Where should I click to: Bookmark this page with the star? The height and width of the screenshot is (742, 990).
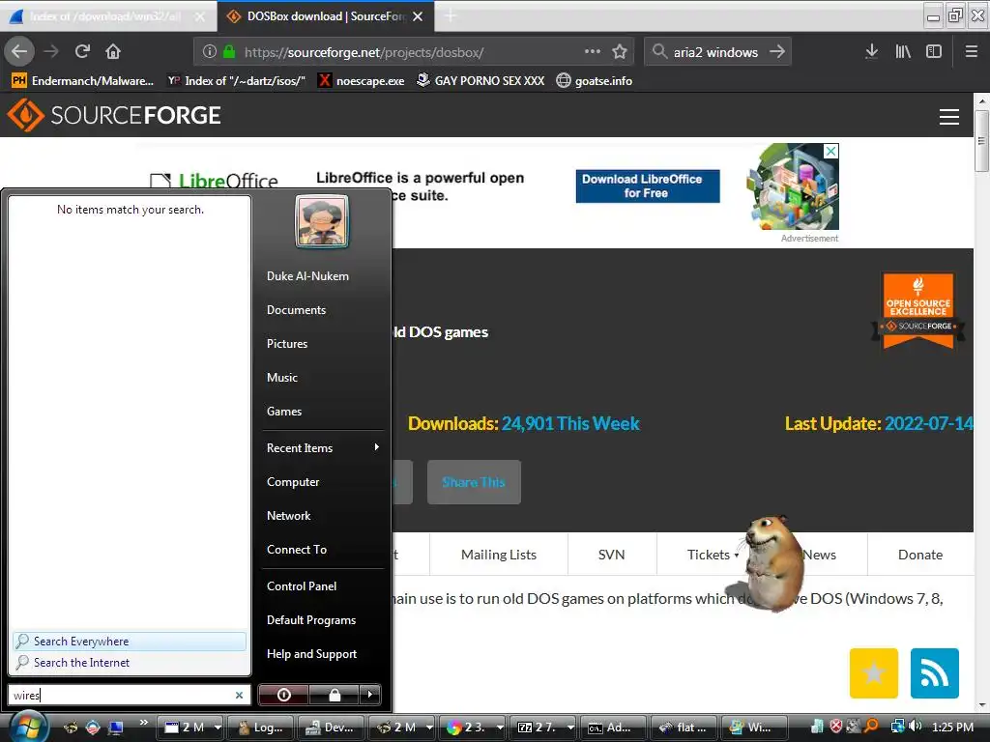(620, 51)
